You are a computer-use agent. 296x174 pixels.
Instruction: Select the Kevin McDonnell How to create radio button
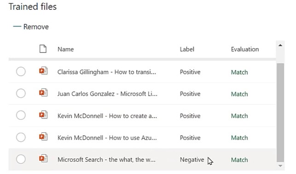21,115
